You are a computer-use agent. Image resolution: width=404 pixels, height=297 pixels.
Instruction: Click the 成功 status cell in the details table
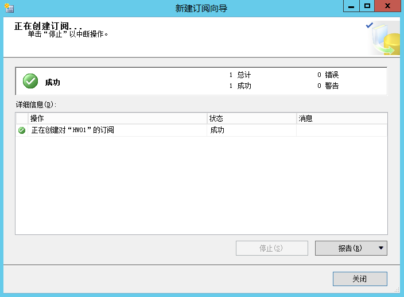[252, 130]
